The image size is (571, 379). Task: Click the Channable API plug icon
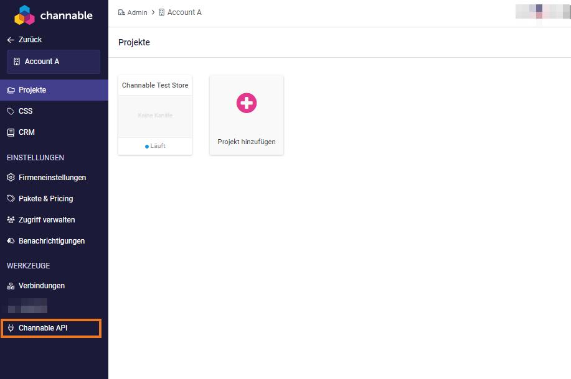coord(11,328)
